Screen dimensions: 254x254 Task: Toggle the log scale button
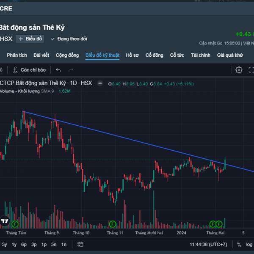pyautogui.click(x=249, y=244)
